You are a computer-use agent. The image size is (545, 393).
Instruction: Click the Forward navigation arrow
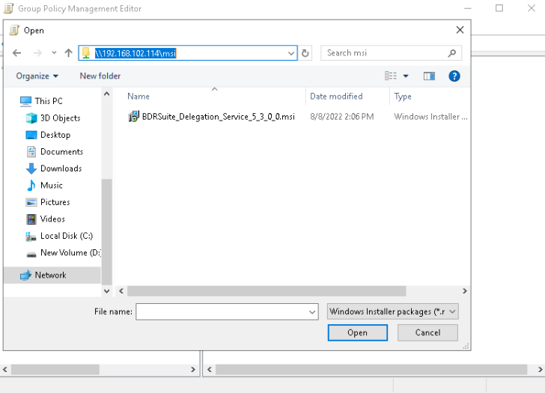37,53
